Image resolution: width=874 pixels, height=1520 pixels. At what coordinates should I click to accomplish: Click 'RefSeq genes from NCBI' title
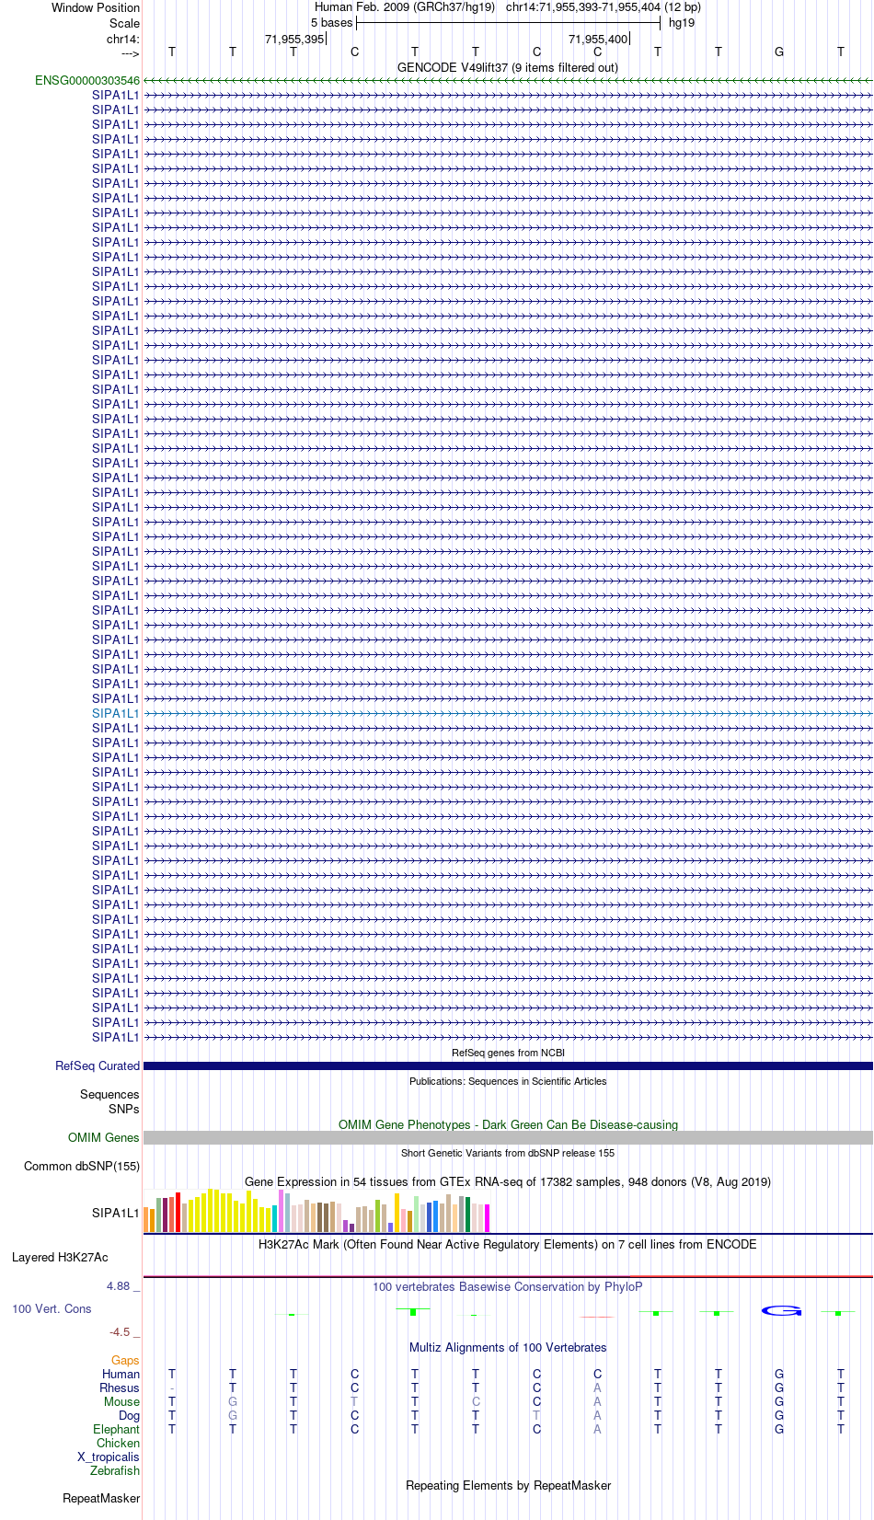(x=508, y=1053)
